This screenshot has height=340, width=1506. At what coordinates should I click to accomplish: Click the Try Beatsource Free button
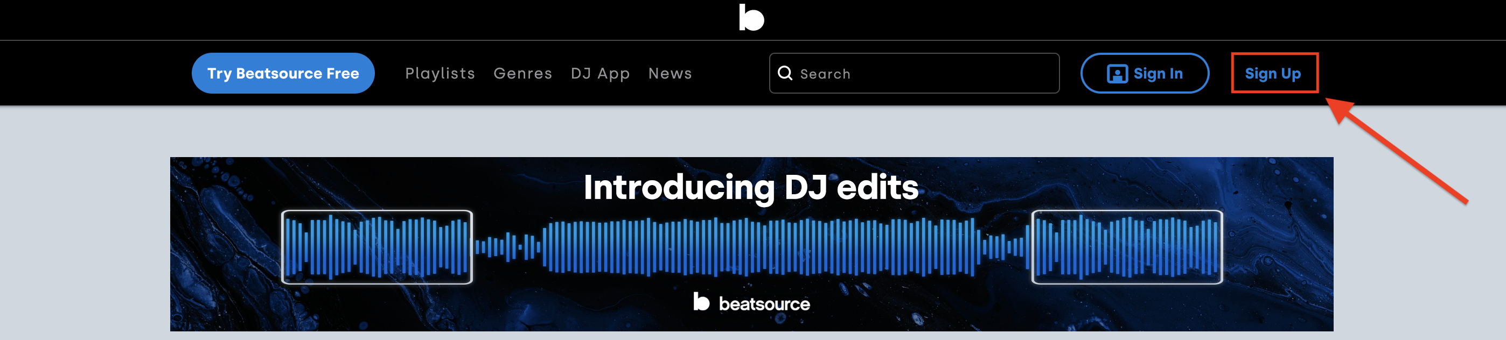point(283,73)
